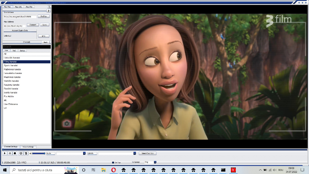Screen dimensions: 309x174
Task: Select Lietuviški kanalai category
Action: point(27,58)
